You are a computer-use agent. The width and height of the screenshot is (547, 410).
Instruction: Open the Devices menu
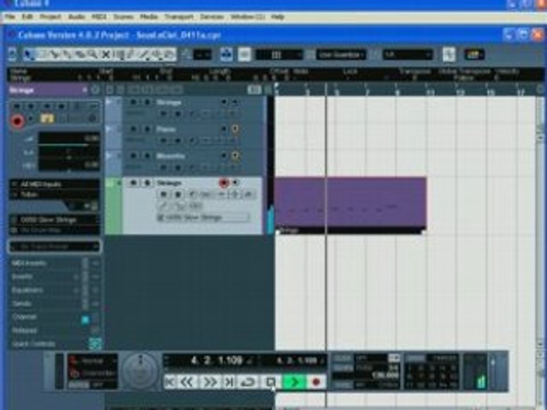point(212,17)
